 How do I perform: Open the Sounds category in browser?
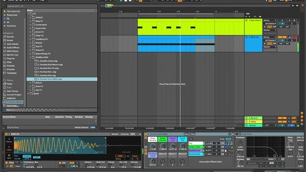coord(10,37)
